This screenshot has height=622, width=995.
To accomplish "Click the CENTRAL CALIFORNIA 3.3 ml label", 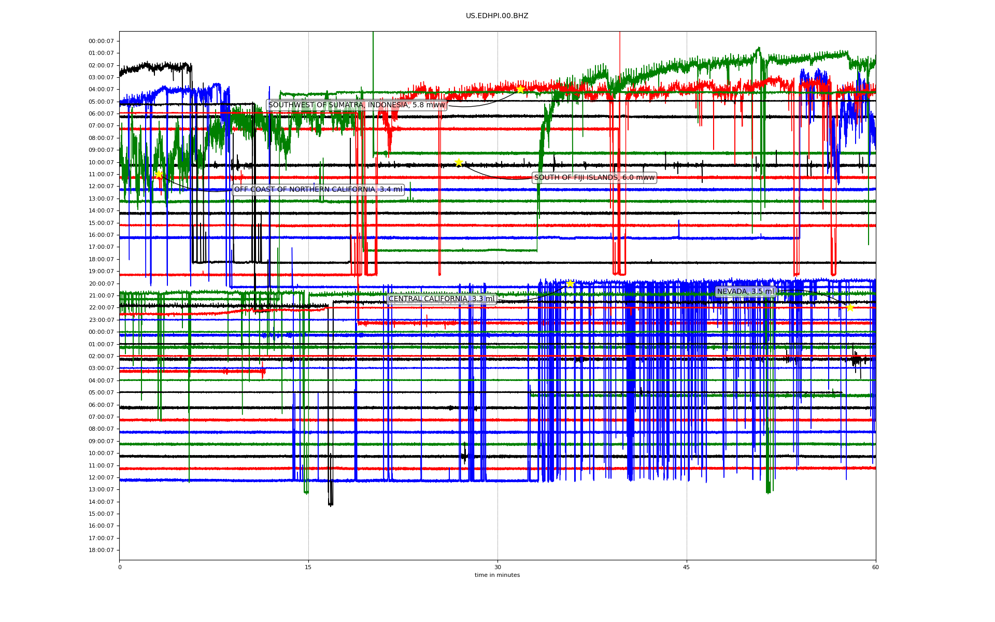I will coord(442,299).
